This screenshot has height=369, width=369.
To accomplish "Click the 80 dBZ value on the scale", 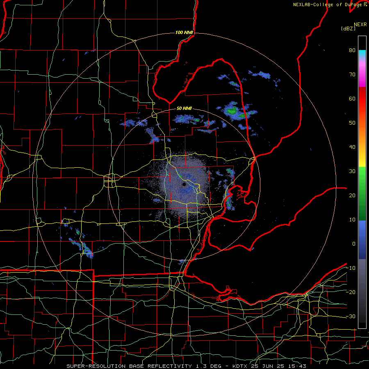I will 352,50.
